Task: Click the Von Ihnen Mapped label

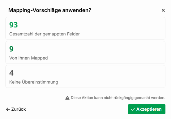Action: (x=28, y=58)
